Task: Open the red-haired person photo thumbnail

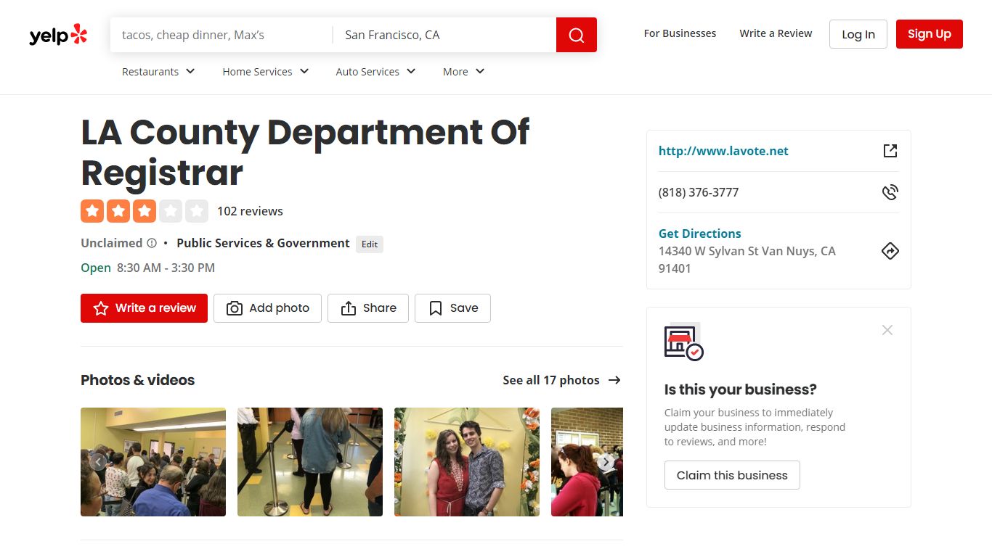Action: pyautogui.click(x=587, y=462)
